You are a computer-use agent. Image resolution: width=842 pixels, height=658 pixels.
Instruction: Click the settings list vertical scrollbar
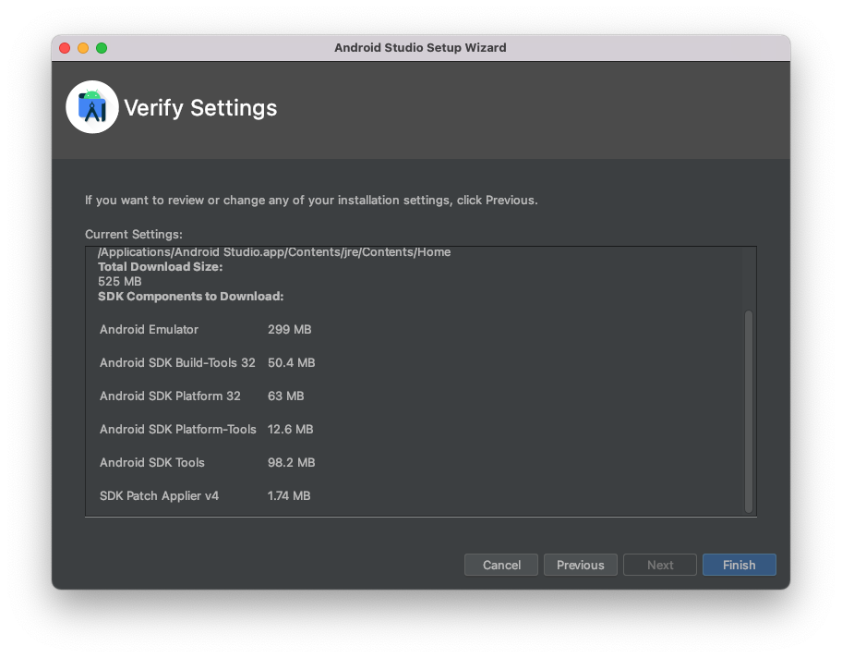click(x=748, y=411)
